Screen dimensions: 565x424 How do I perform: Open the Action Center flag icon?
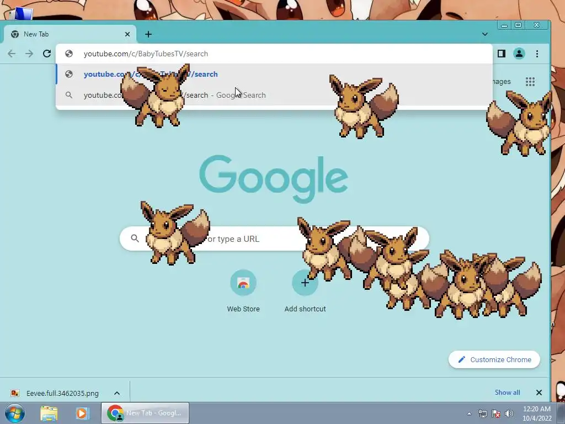point(496,414)
